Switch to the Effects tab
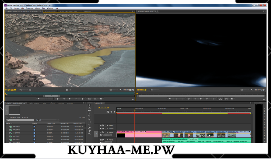271x159 pixels. coord(52,103)
